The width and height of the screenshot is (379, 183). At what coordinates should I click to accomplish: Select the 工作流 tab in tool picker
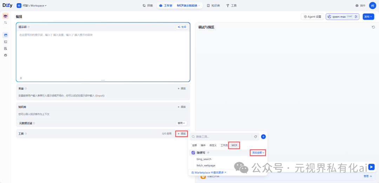tap(224, 145)
